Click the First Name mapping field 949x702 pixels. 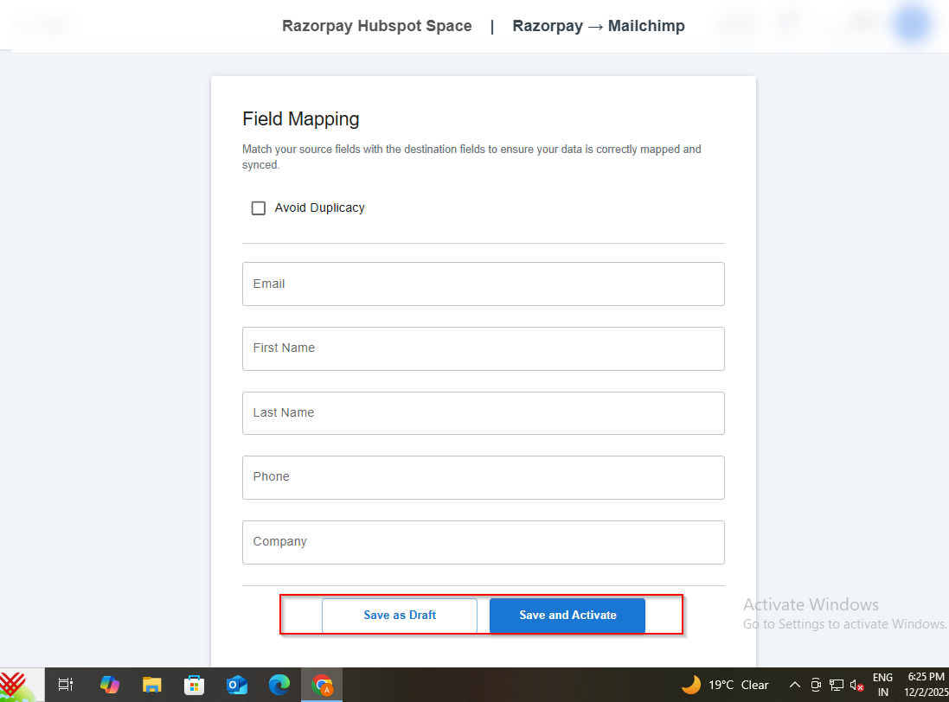tap(483, 348)
